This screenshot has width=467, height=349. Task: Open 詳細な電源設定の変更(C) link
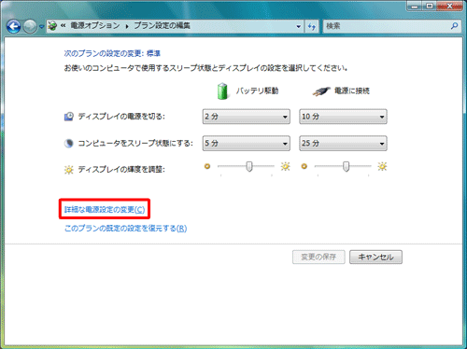click(105, 210)
